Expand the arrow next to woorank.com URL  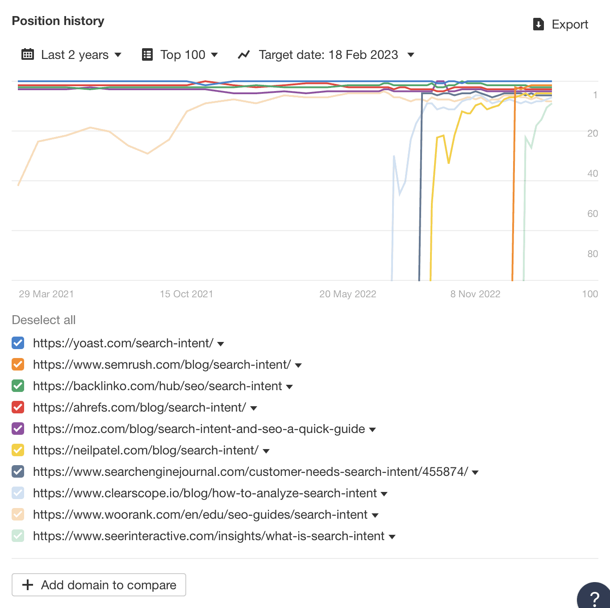(x=375, y=515)
